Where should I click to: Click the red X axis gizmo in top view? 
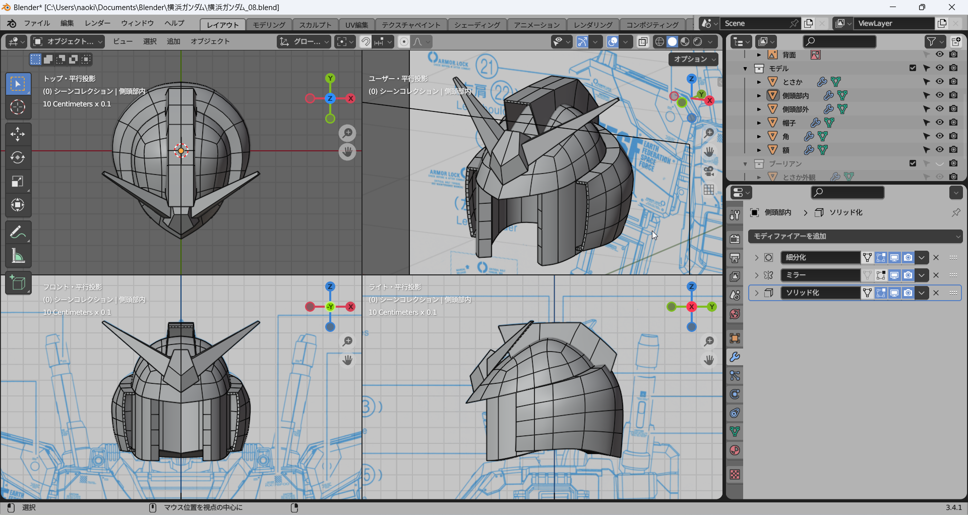tap(351, 98)
